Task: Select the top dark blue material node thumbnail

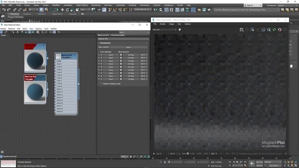Action: pyautogui.click(x=35, y=61)
